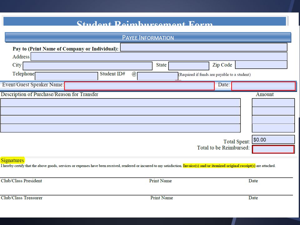The width and height of the screenshot is (300, 225).
Task: Click the Total Spent field showing $0.00
Action: [273, 139]
